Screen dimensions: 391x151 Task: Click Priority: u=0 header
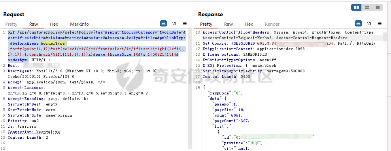click(23, 121)
